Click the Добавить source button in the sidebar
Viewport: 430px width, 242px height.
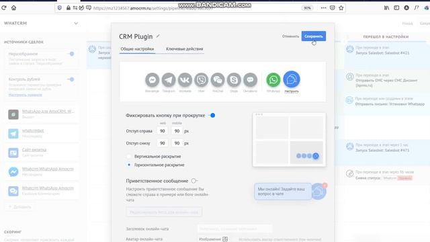[x=19, y=207]
